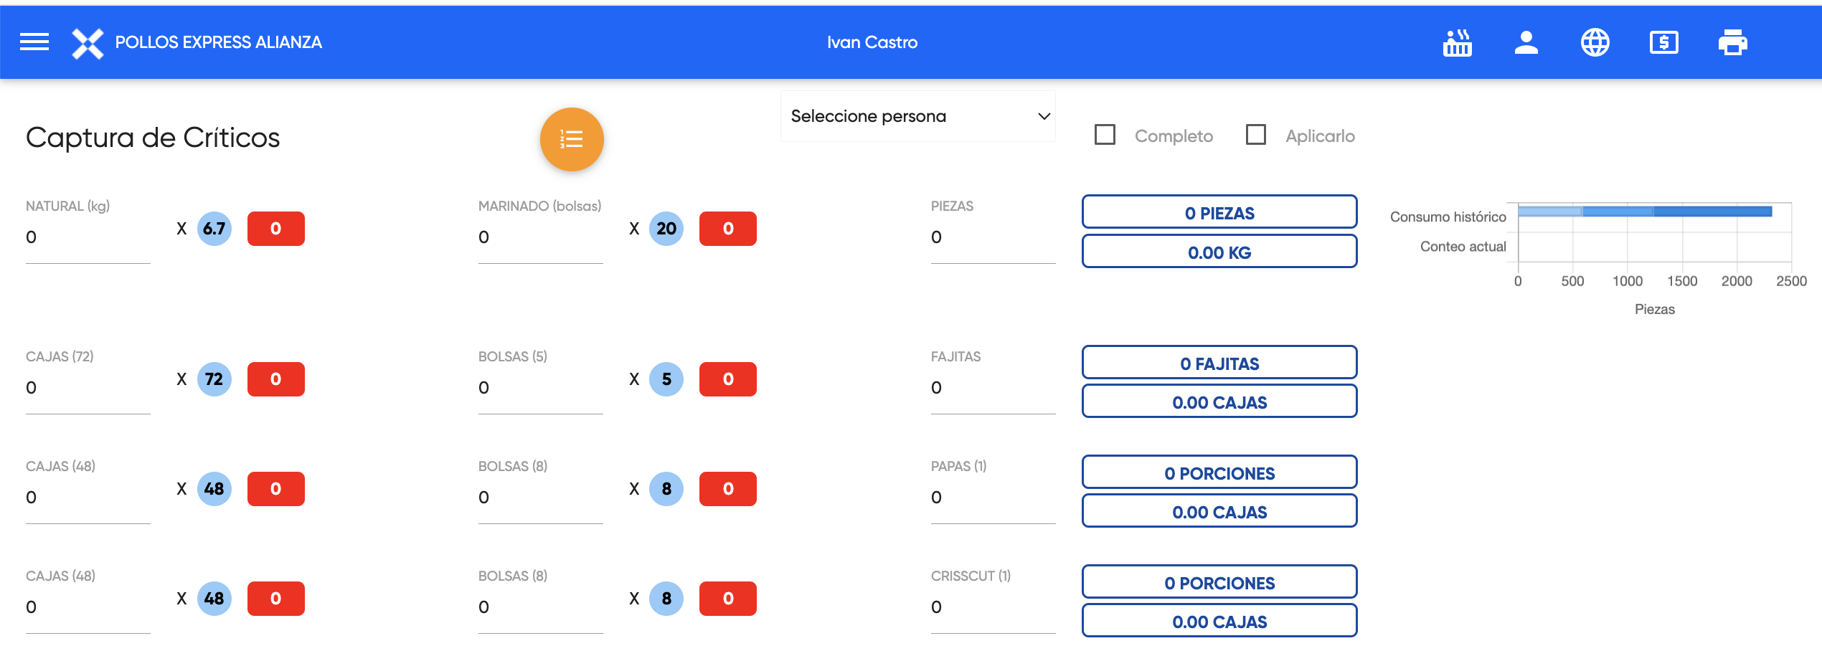Image resolution: width=1822 pixels, height=651 pixels.
Task: Open the hamburger navigation menu
Action: pyautogui.click(x=34, y=42)
